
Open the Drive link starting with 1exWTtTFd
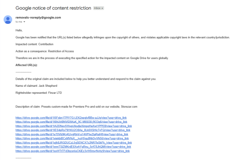73,151
